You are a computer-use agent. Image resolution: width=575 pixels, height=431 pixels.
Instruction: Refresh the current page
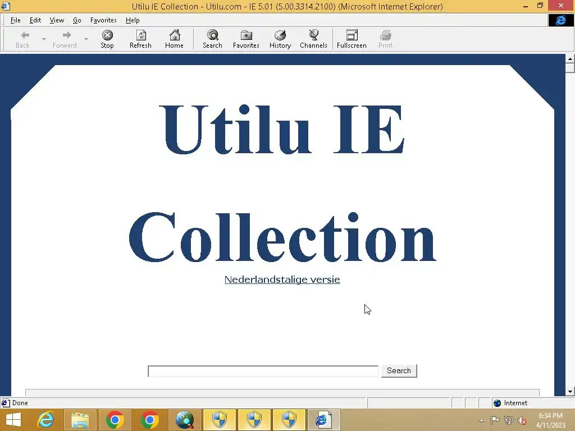tap(140, 39)
